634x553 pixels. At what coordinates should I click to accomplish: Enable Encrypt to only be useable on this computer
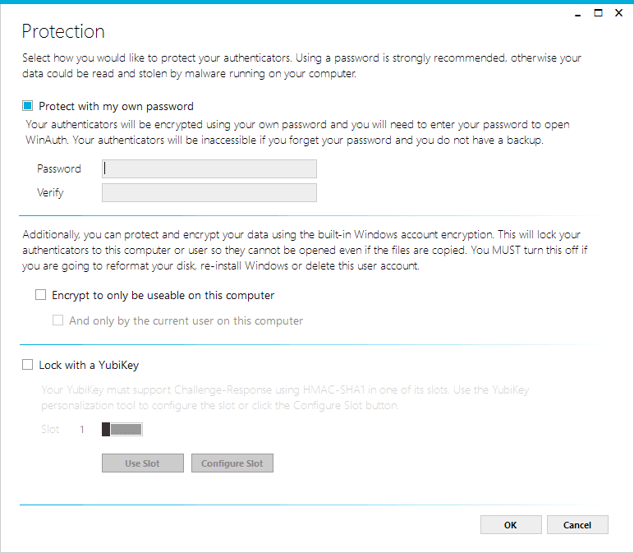40,294
